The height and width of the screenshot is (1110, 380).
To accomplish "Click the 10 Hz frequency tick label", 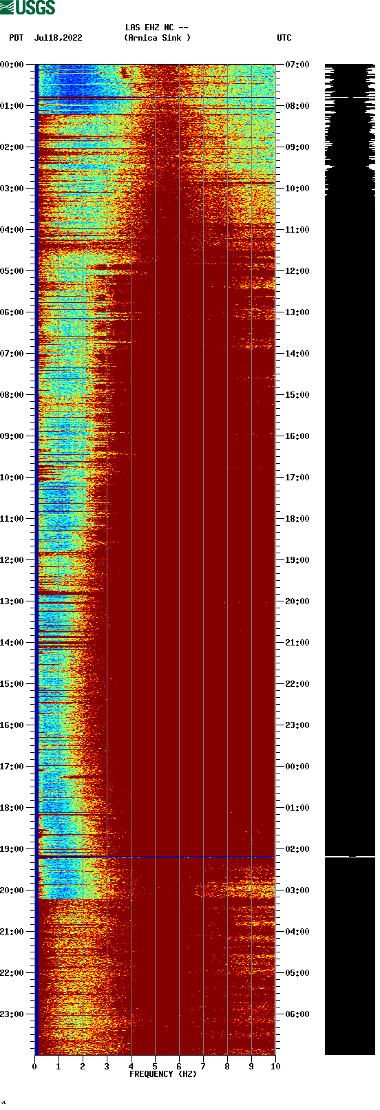I will click(x=275, y=1067).
